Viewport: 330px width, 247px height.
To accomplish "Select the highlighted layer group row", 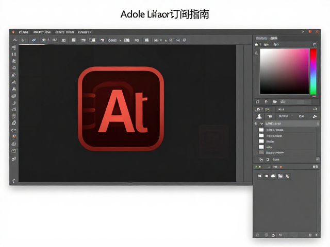I will 287,123.
